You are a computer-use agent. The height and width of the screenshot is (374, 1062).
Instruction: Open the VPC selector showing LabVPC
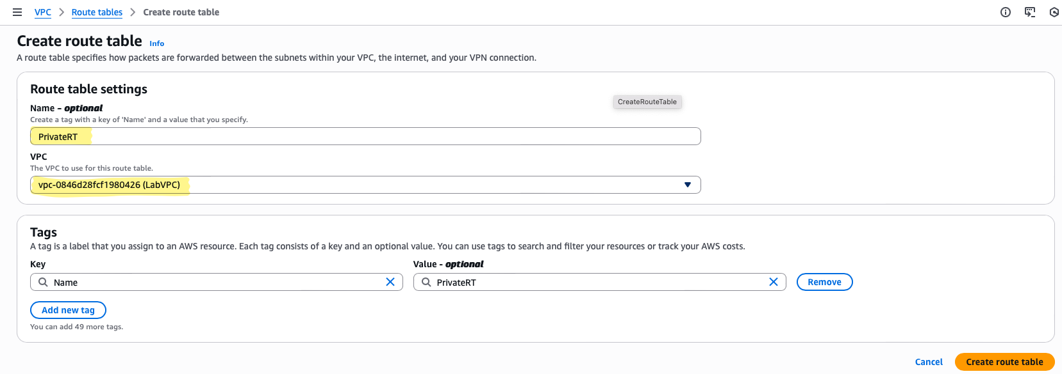pos(359,185)
